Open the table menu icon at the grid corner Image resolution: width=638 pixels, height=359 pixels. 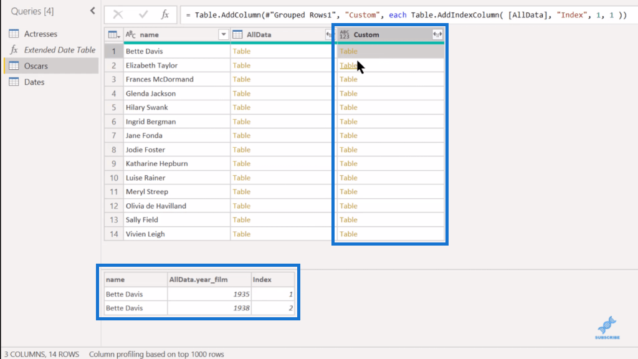click(x=114, y=35)
